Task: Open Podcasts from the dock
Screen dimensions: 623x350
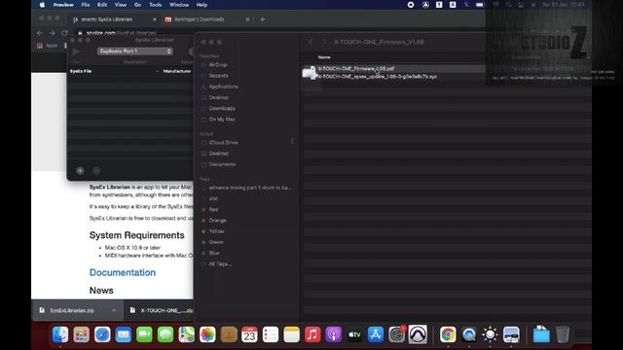Action: point(334,334)
